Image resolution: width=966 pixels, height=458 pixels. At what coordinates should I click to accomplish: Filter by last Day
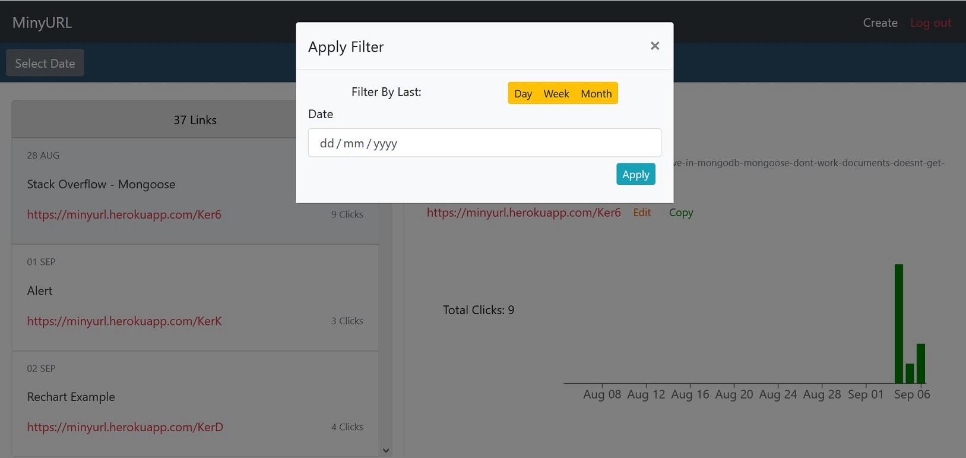522,93
